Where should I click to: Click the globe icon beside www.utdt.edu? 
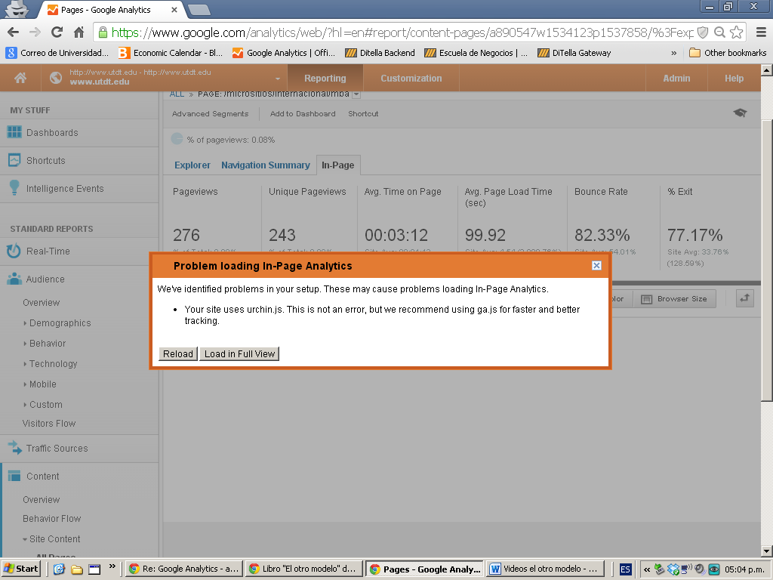[x=56, y=78]
